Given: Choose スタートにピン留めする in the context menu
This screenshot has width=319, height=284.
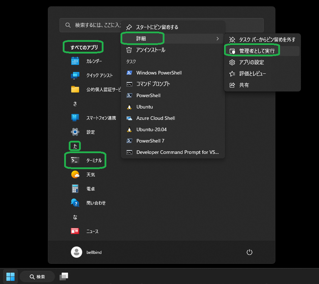Looking at the screenshot, I should click(x=173, y=27).
